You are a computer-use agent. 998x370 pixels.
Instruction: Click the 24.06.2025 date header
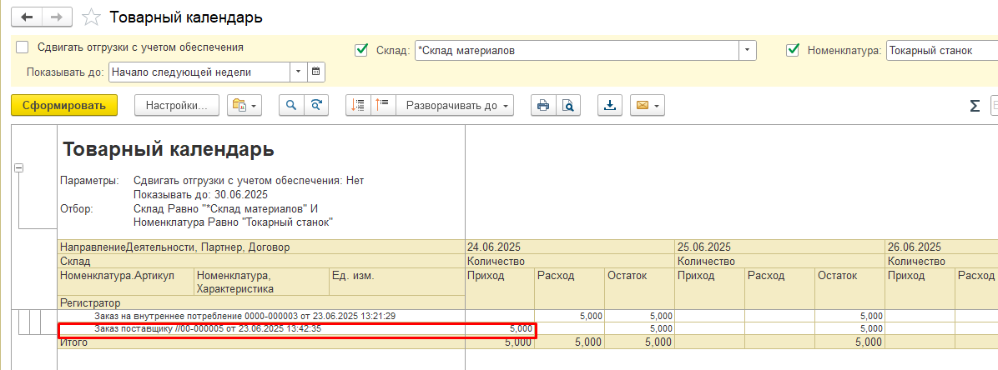click(570, 247)
